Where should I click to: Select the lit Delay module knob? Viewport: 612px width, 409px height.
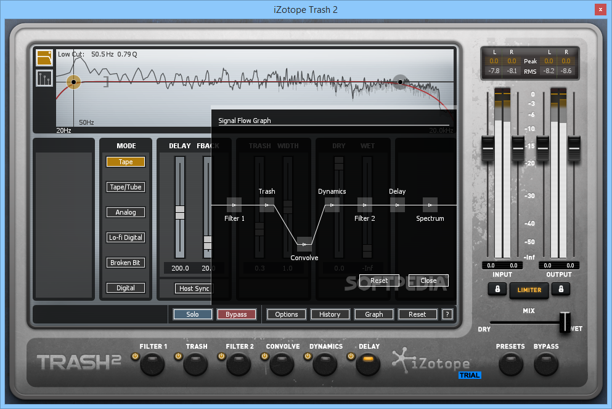[x=368, y=364]
